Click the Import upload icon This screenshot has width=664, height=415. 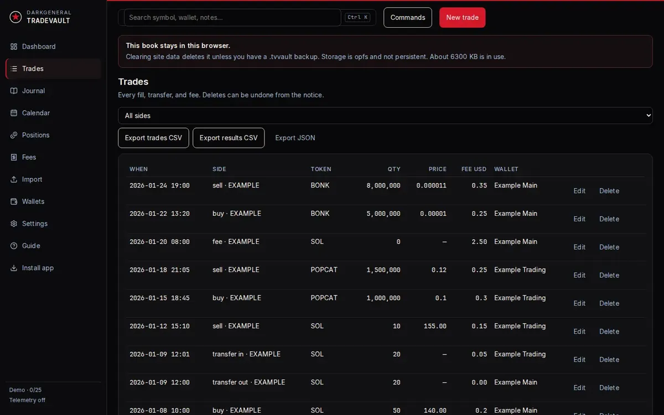(x=14, y=179)
